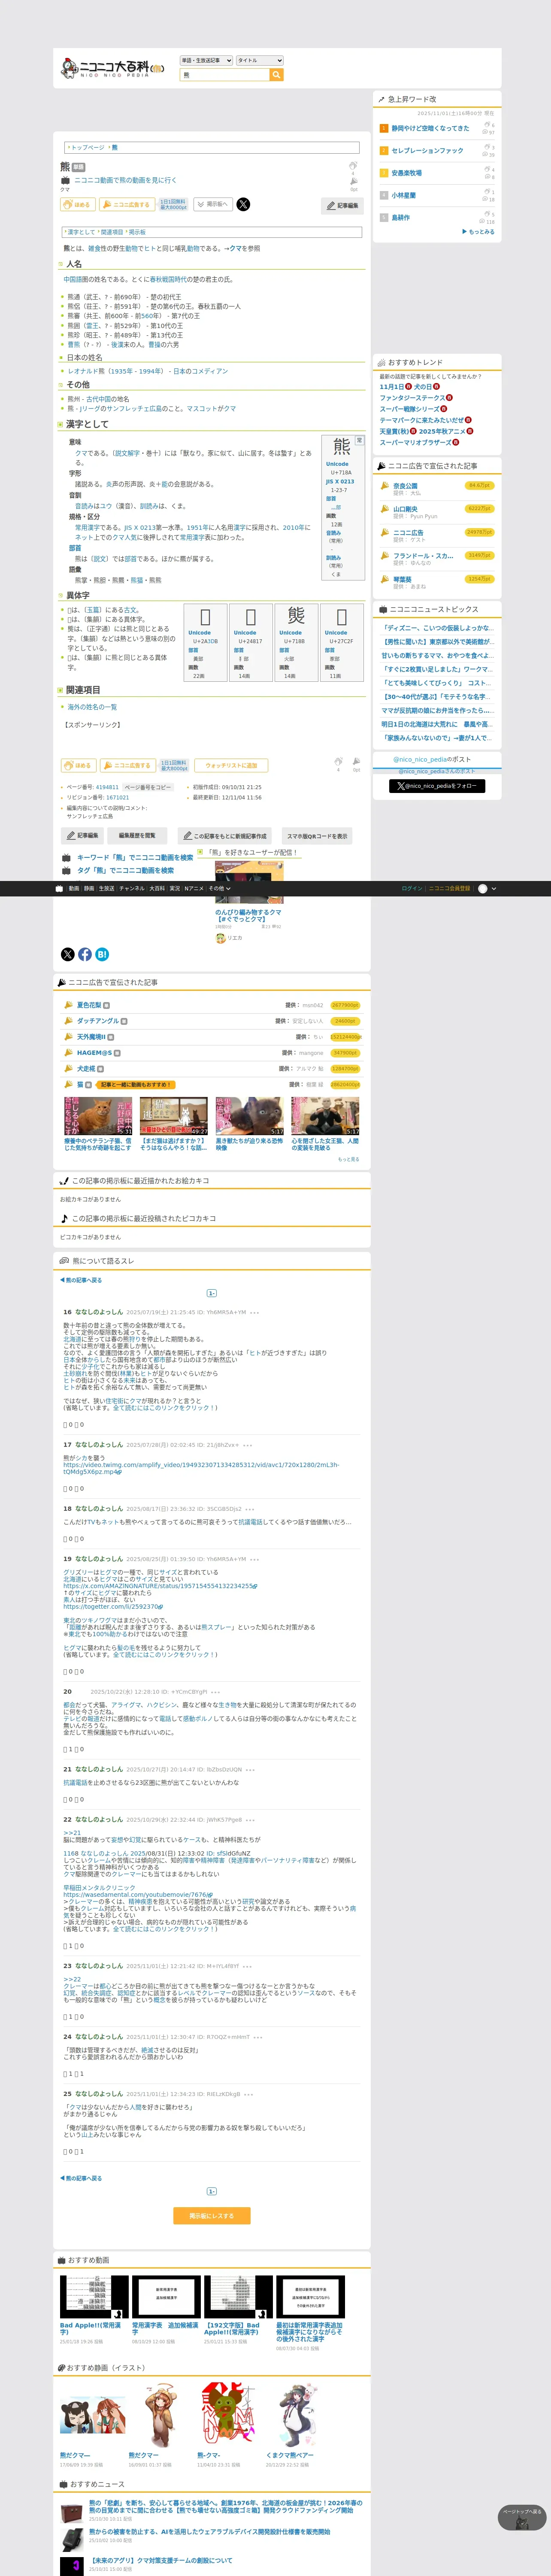551x2576 pixels.
Task: Click the 記事編集 button at top right
Action: [x=343, y=206]
